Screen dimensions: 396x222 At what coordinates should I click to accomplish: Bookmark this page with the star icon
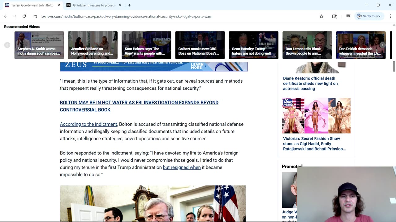click(321, 16)
